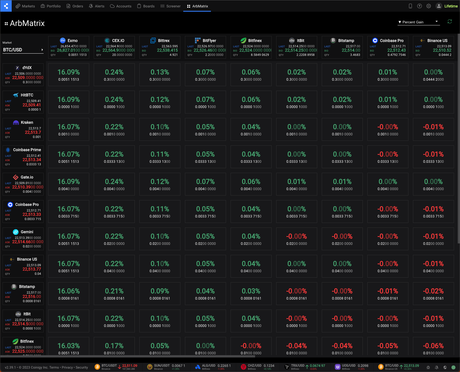Click the Coinbase Prime row logo
Image resolution: width=460 pixels, height=372 pixels.
[8, 150]
